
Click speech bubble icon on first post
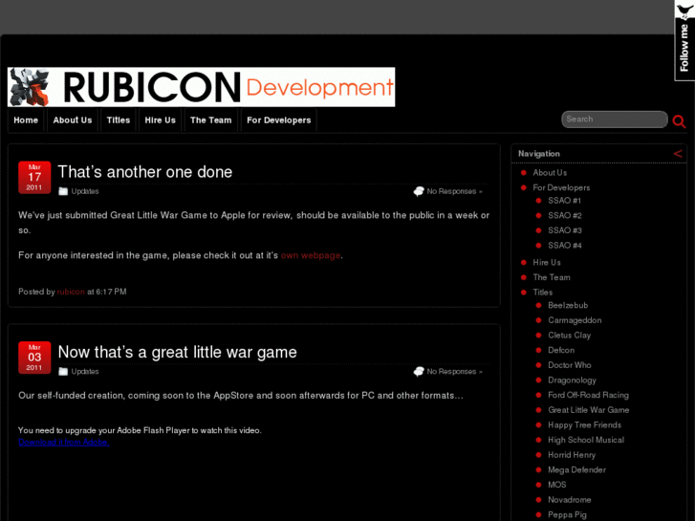(x=419, y=191)
